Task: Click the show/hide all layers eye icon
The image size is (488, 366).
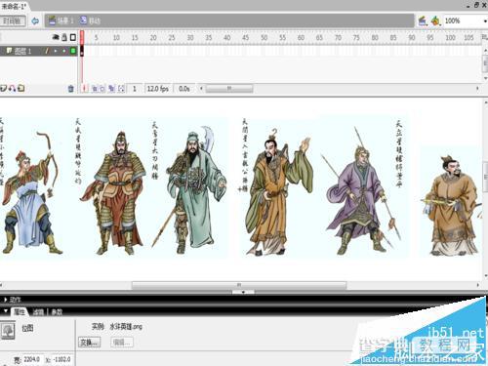Action: pos(56,37)
